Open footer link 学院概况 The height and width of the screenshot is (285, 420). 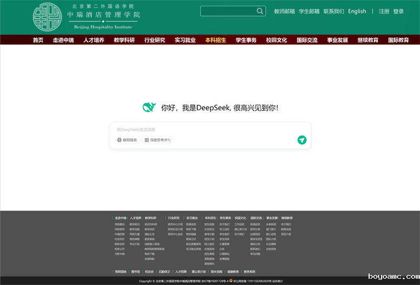click(120, 225)
